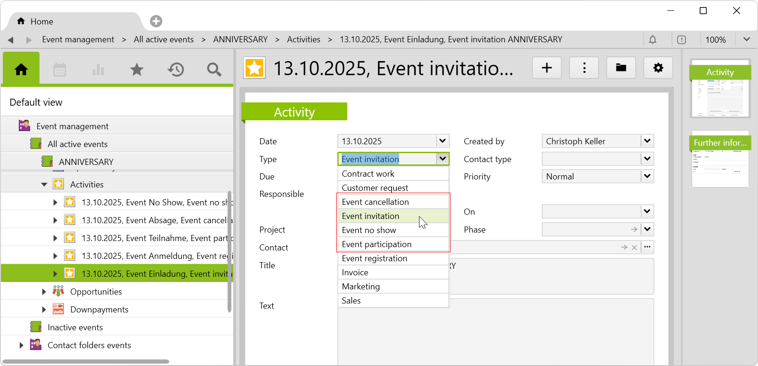758x366 pixels.
Task: Expand the Opportunities tree node
Action: click(44, 292)
